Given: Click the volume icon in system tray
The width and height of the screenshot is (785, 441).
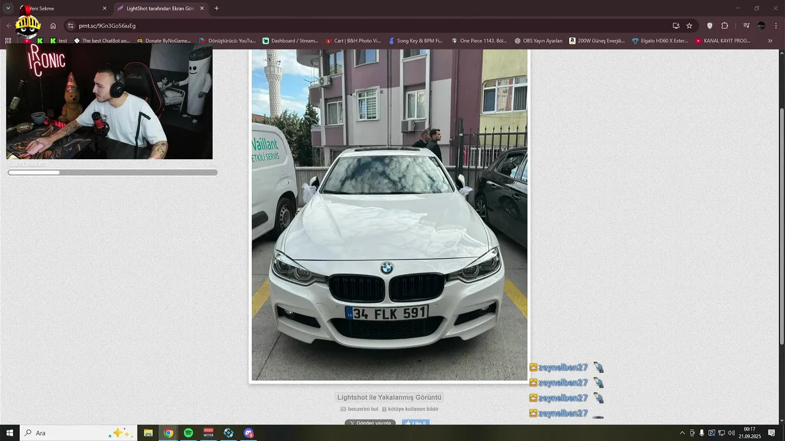Looking at the screenshot, I should (731, 433).
